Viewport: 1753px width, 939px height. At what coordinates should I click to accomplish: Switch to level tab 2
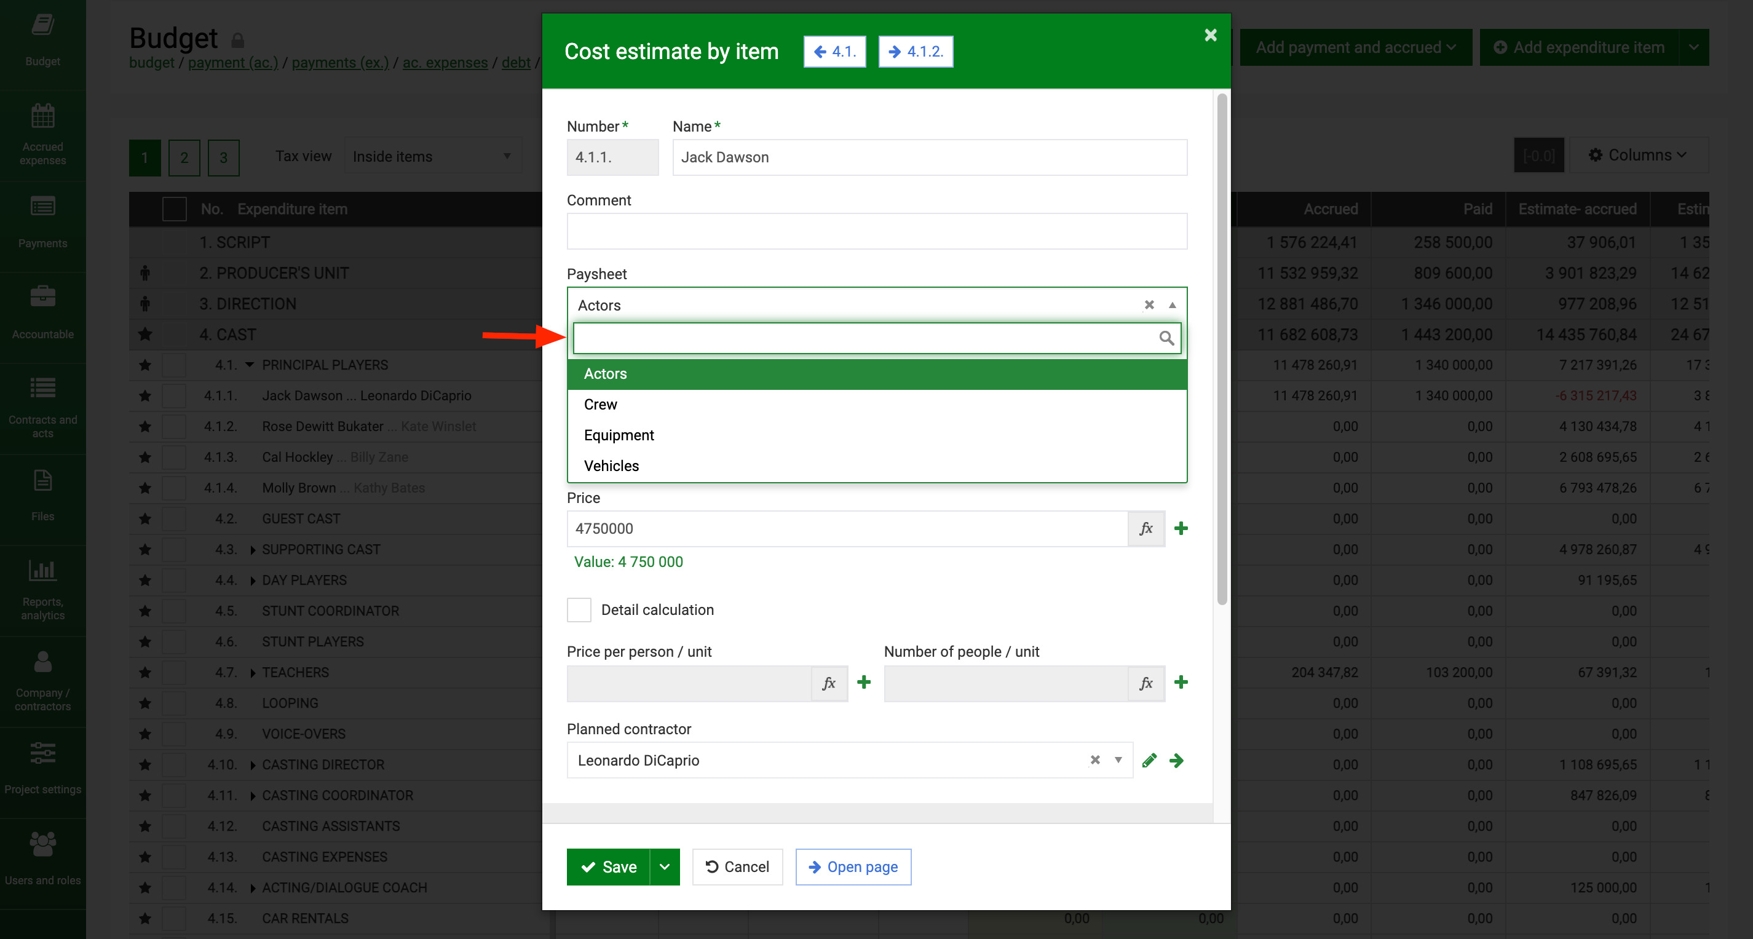(x=184, y=158)
